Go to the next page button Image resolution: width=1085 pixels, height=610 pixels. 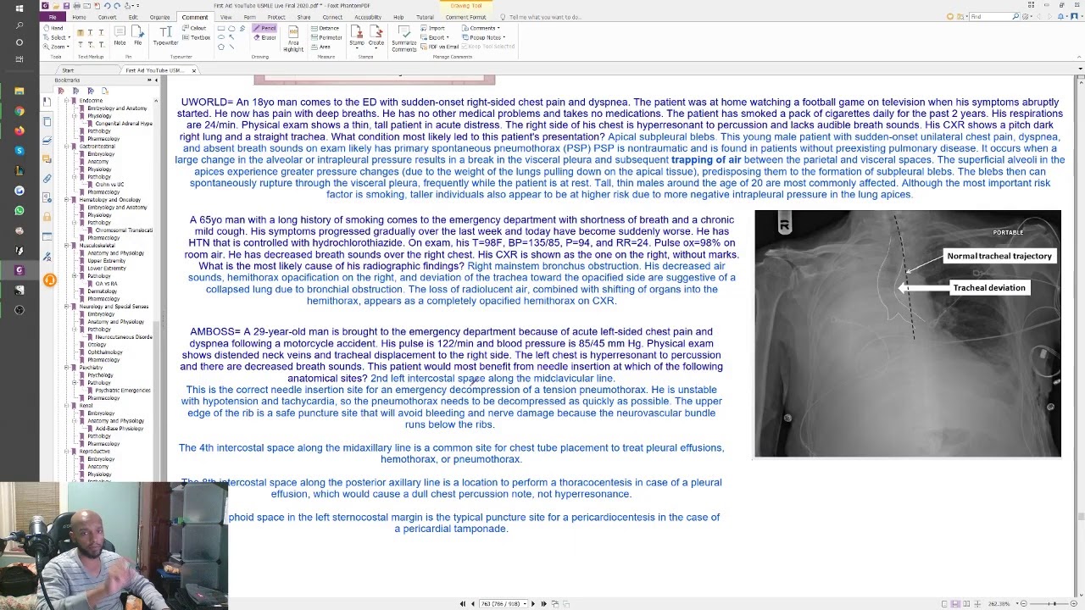point(533,603)
